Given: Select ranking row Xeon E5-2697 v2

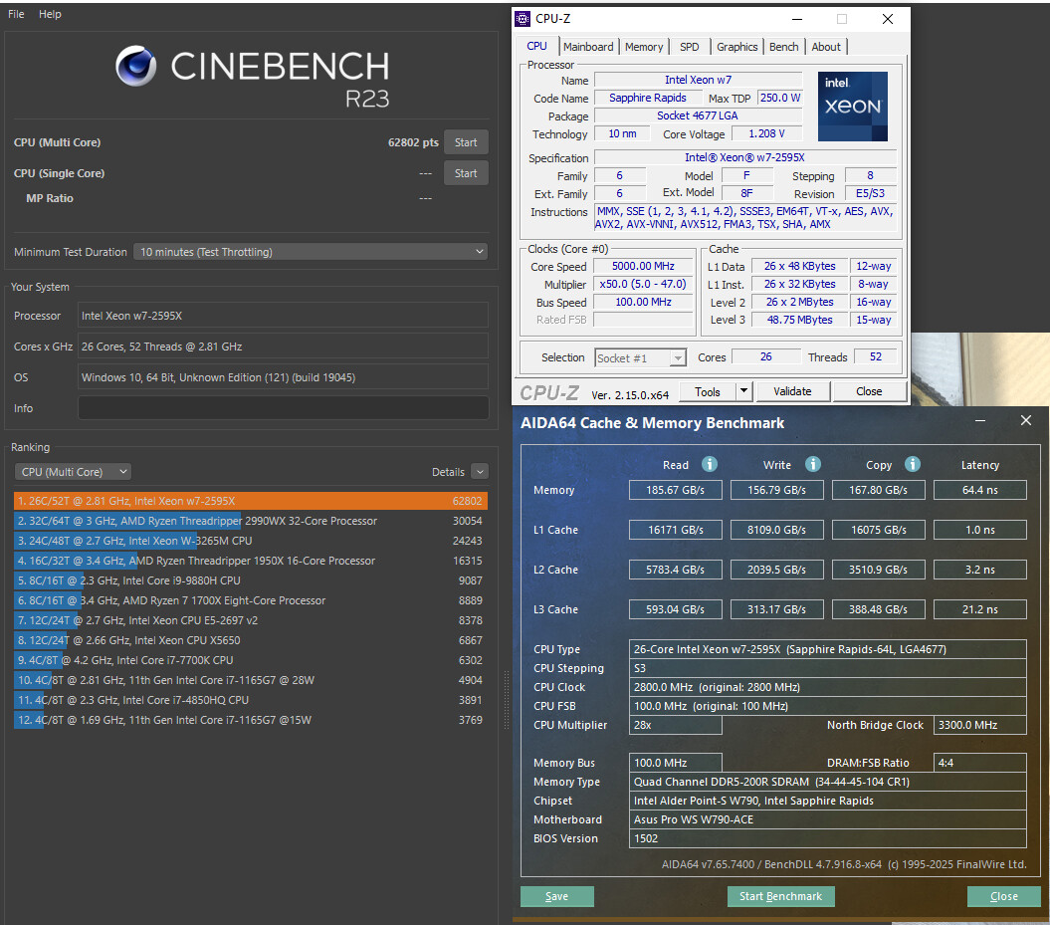Looking at the screenshot, I should (x=251, y=620).
